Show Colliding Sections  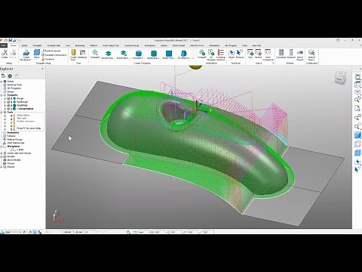(220, 54)
